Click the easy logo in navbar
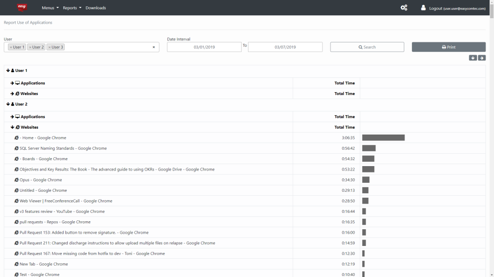The height and width of the screenshot is (277, 494). [x=22, y=7]
